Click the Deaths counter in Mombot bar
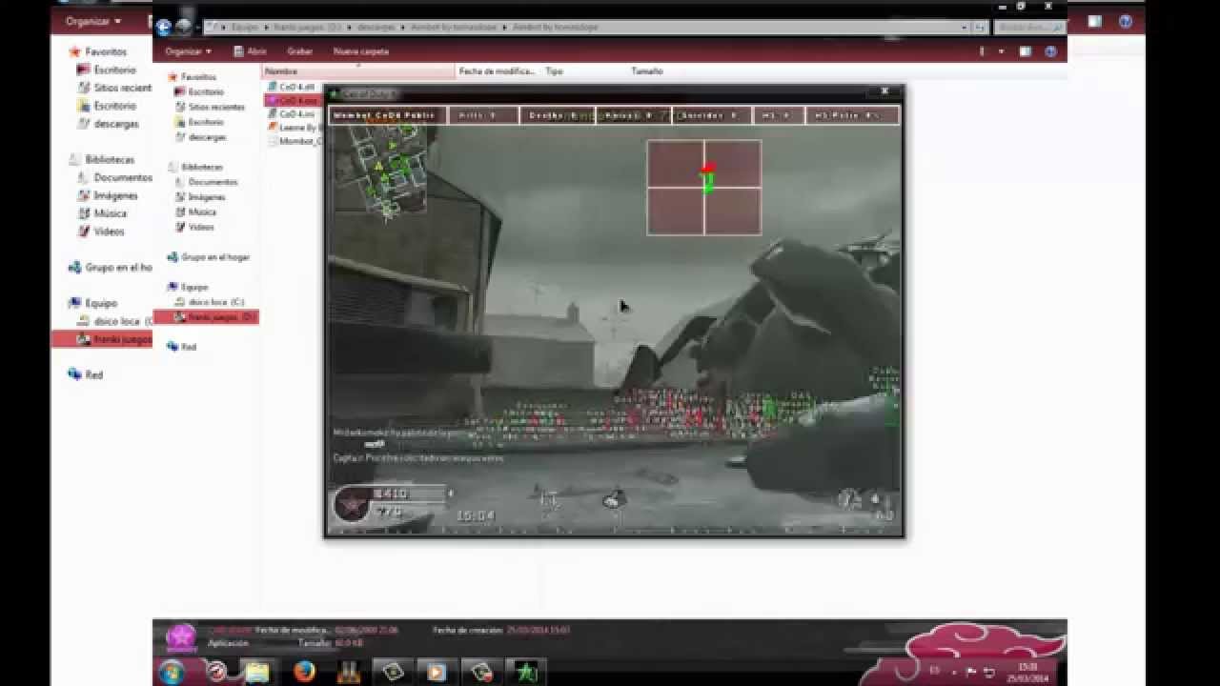The width and height of the screenshot is (1220, 686). click(556, 115)
